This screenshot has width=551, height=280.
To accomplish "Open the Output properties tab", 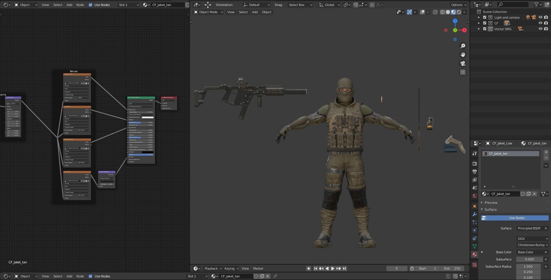I will click(x=475, y=172).
